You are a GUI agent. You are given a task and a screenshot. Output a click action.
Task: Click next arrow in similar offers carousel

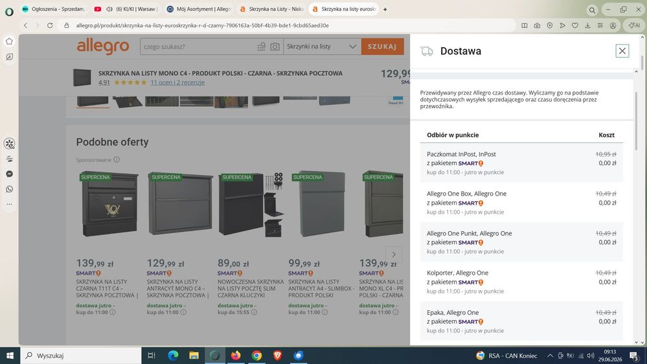click(x=394, y=255)
